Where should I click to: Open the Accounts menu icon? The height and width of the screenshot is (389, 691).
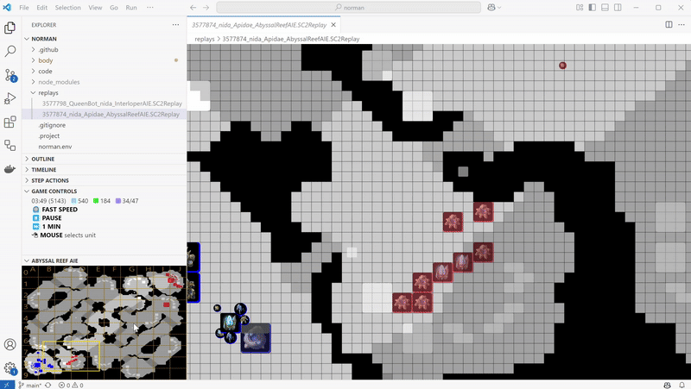10,344
